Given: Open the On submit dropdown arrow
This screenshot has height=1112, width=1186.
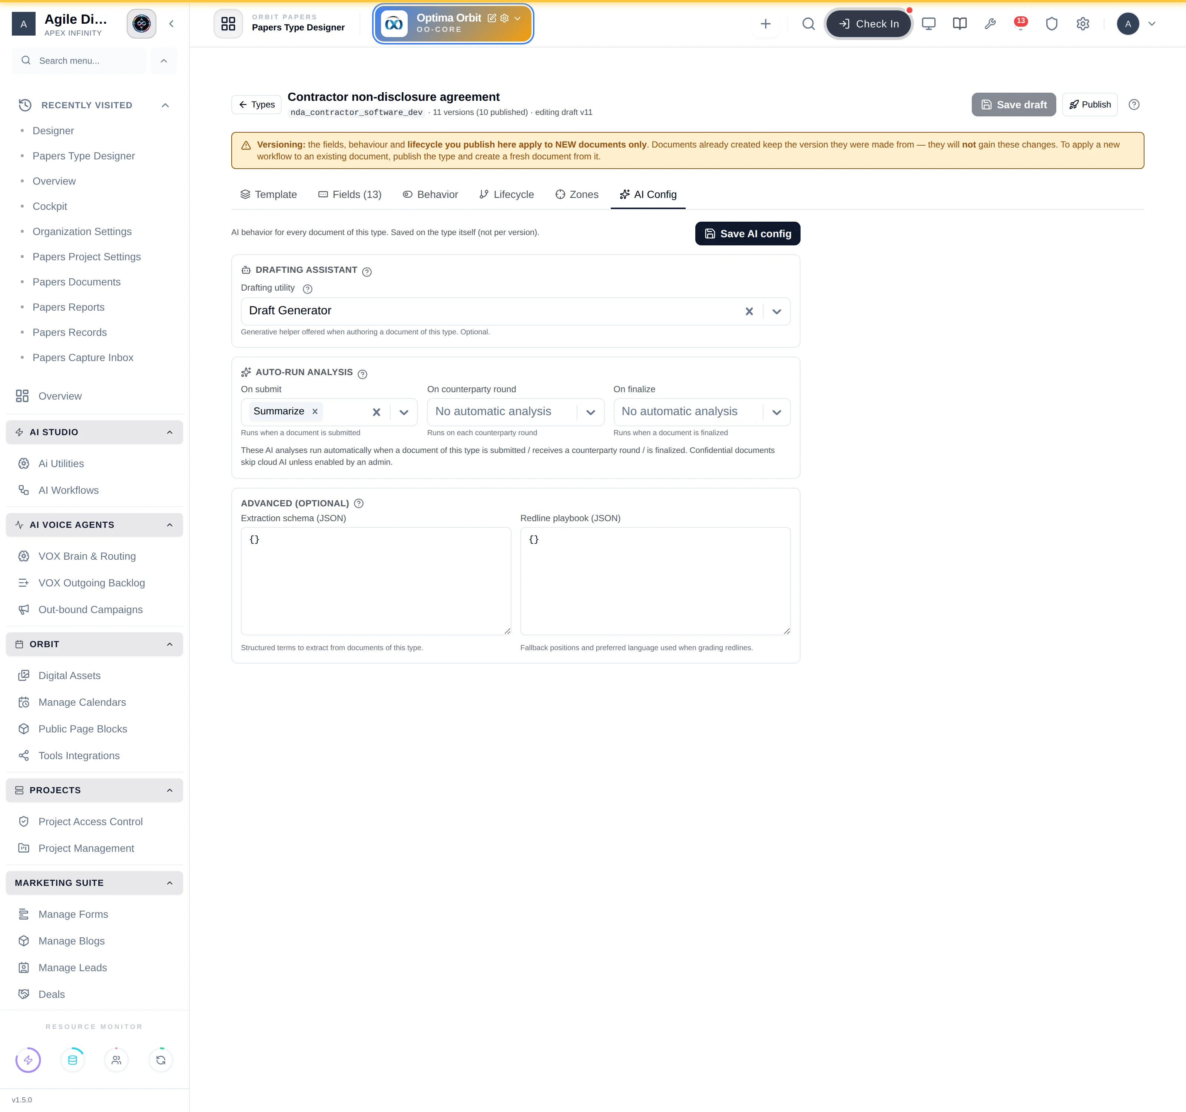Looking at the screenshot, I should tap(404, 412).
